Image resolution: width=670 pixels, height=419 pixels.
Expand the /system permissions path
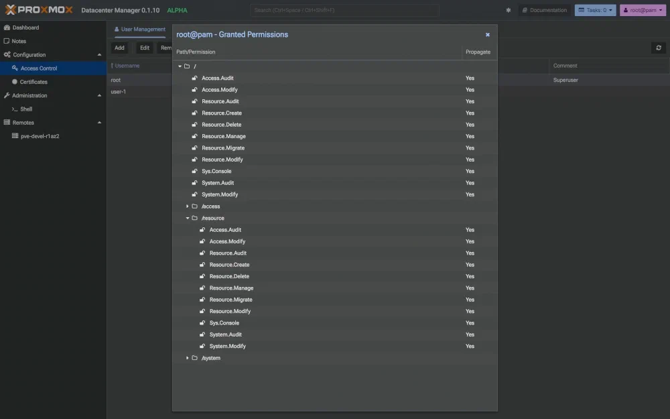pos(188,357)
